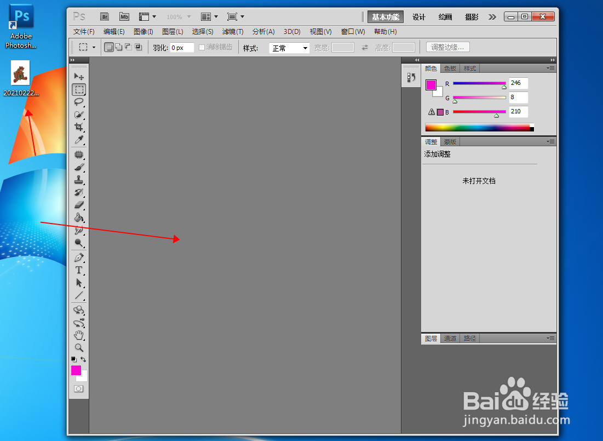Select the Clone Stamp tool
Image resolution: width=603 pixels, height=441 pixels.
click(x=78, y=179)
